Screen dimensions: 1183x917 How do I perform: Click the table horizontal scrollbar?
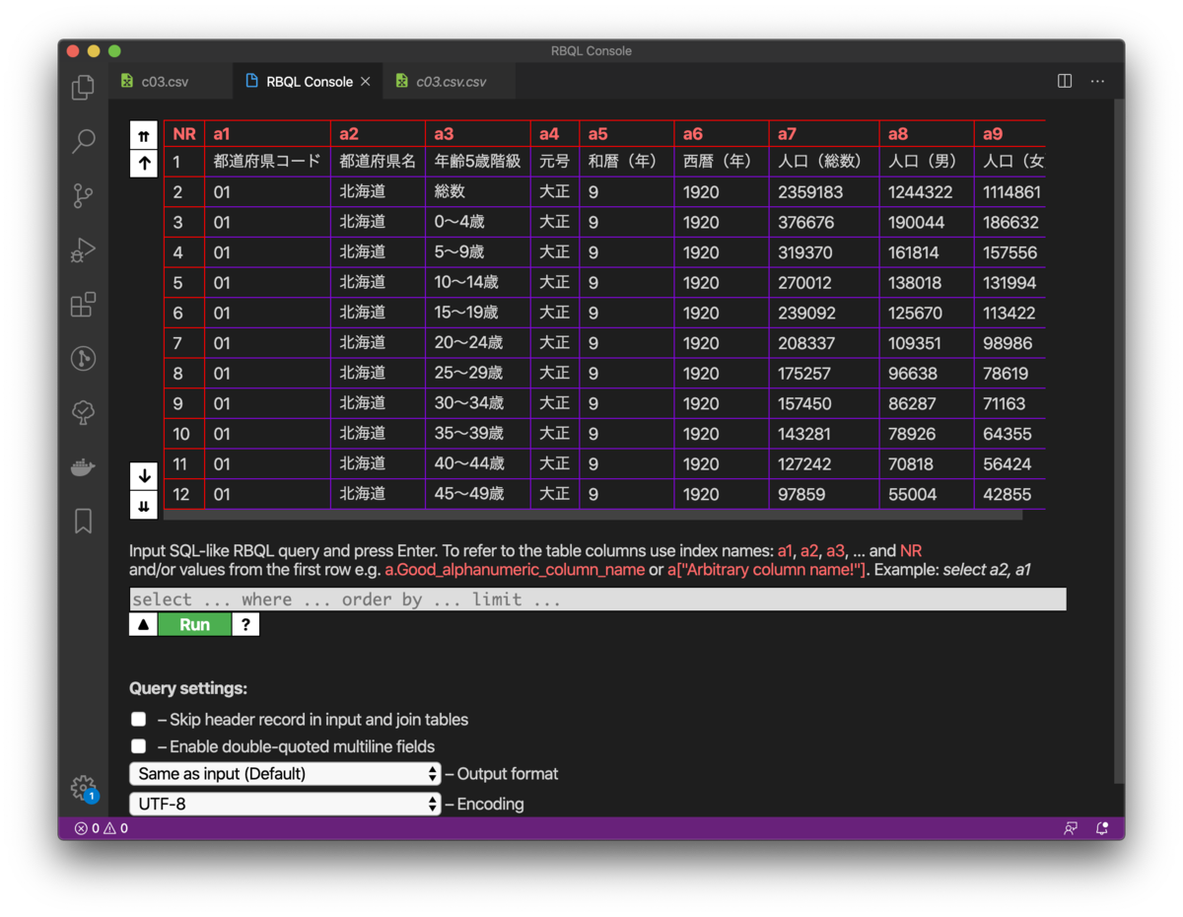[592, 514]
